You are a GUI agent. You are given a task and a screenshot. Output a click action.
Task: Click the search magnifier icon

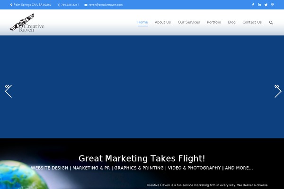click(x=271, y=22)
